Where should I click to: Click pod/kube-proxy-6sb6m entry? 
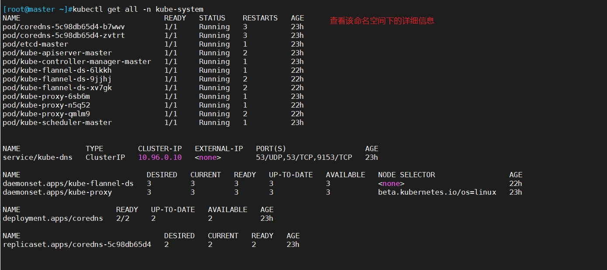pyautogui.click(x=46, y=96)
